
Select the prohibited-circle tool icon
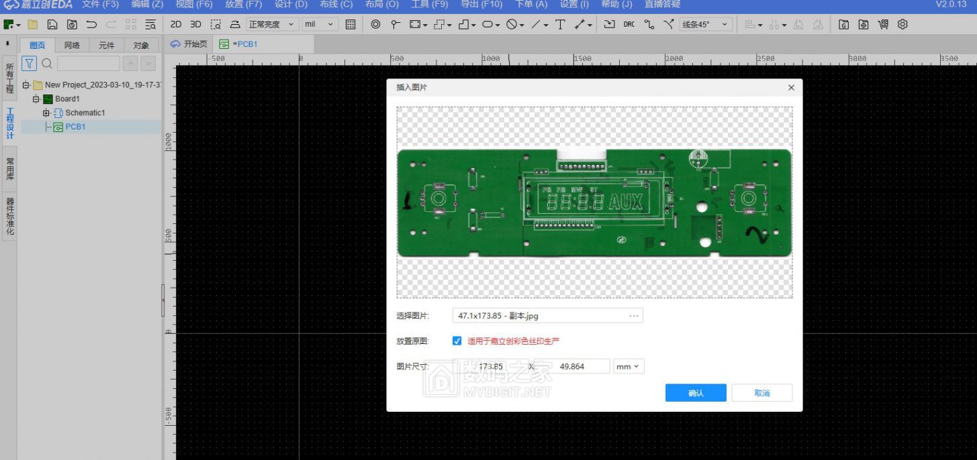pyautogui.click(x=512, y=24)
